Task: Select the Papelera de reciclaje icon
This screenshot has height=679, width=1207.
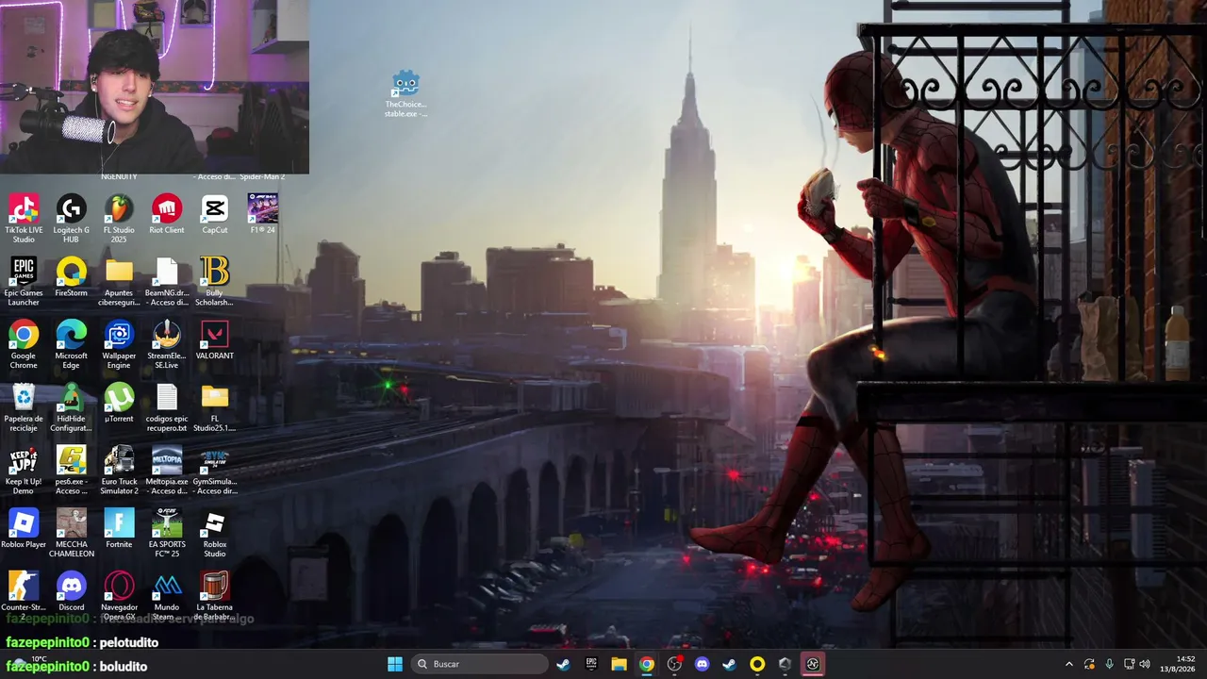Action: coord(24,407)
